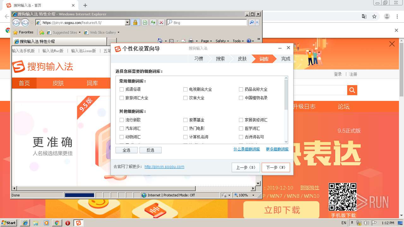404x227 pixels.
Task: Go to 皮肤 wizard step
Action: 242,59
